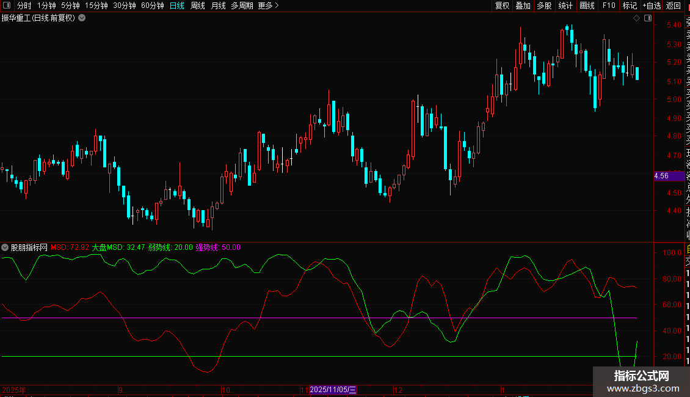Image resolution: width=690 pixels, height=397 pixels.
Task: Click the 统计 statistics button
Action: (565, 5)
